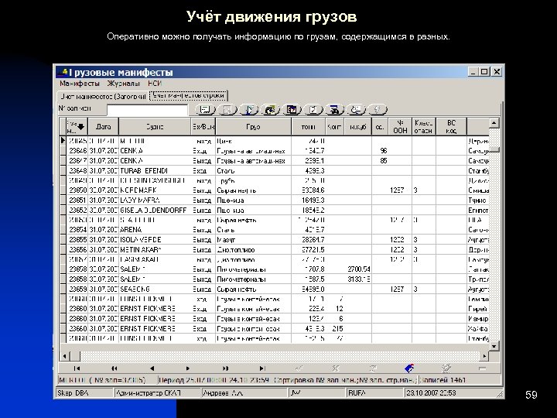Click the greyed X cancel button
Screen dimensions: 557x418
pos(336,368)
